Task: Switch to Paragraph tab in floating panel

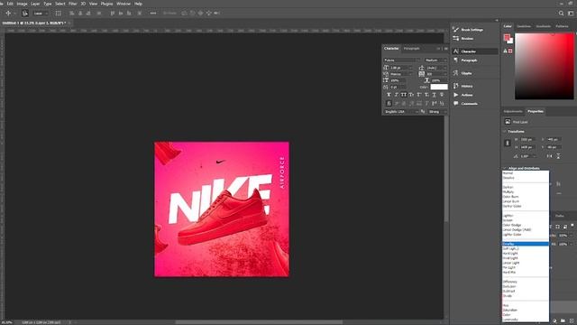Action: [x=411, y=48]
